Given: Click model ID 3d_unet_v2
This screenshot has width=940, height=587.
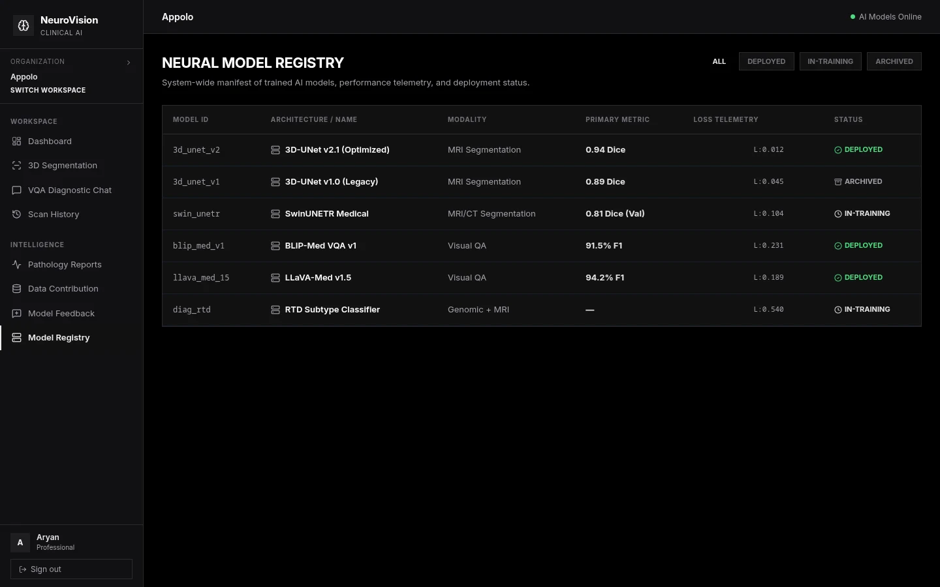Looking at the screenshot, I should tap(196, 150).
